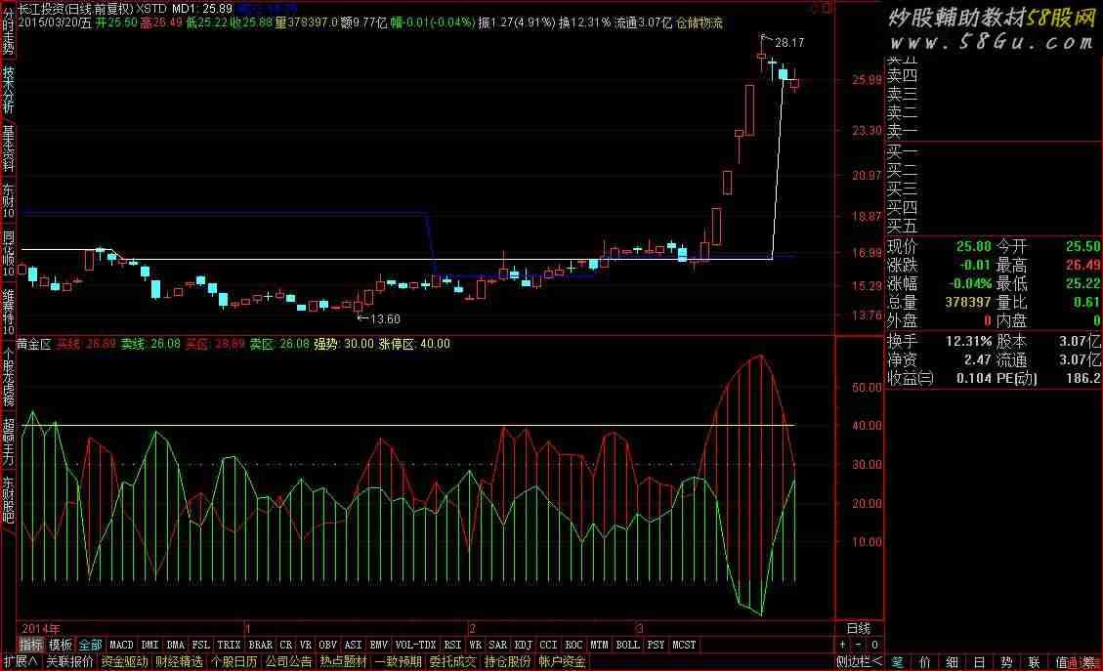Switch indicator to DMI
Screen dimensions: 1103x671
pos(149,645)
